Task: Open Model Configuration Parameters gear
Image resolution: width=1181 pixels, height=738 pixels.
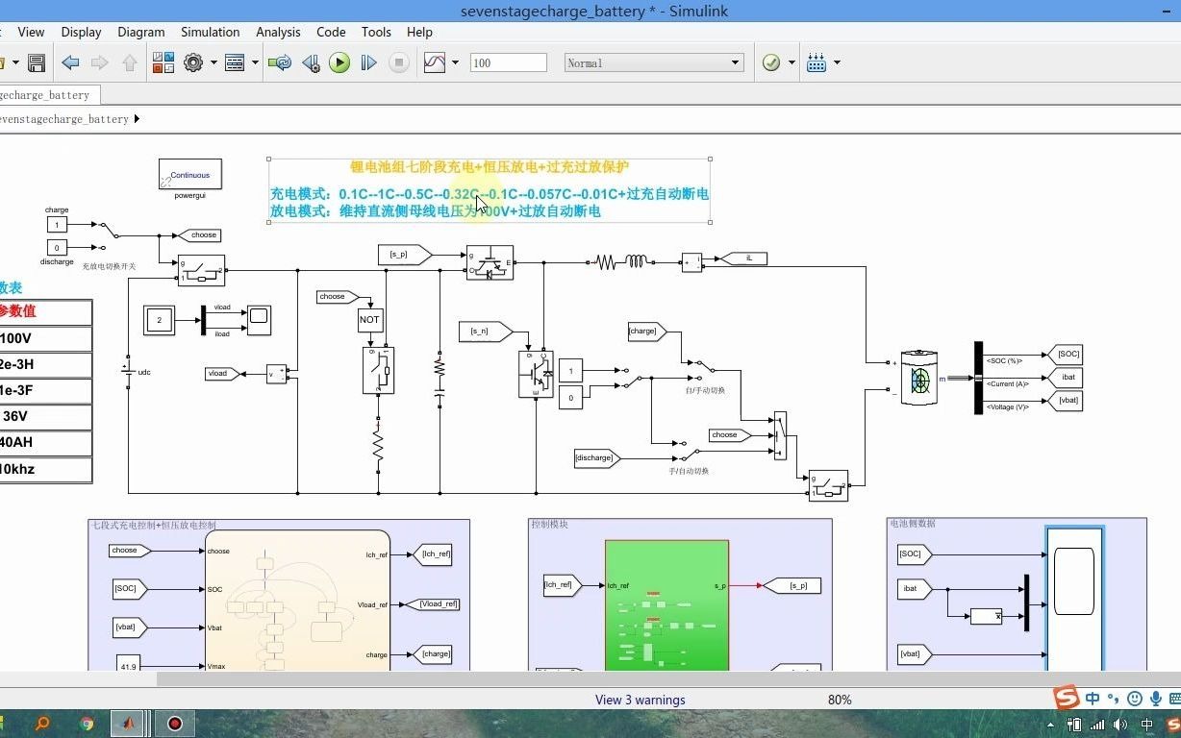Action: pyautogui.click(x=193, y=63)
